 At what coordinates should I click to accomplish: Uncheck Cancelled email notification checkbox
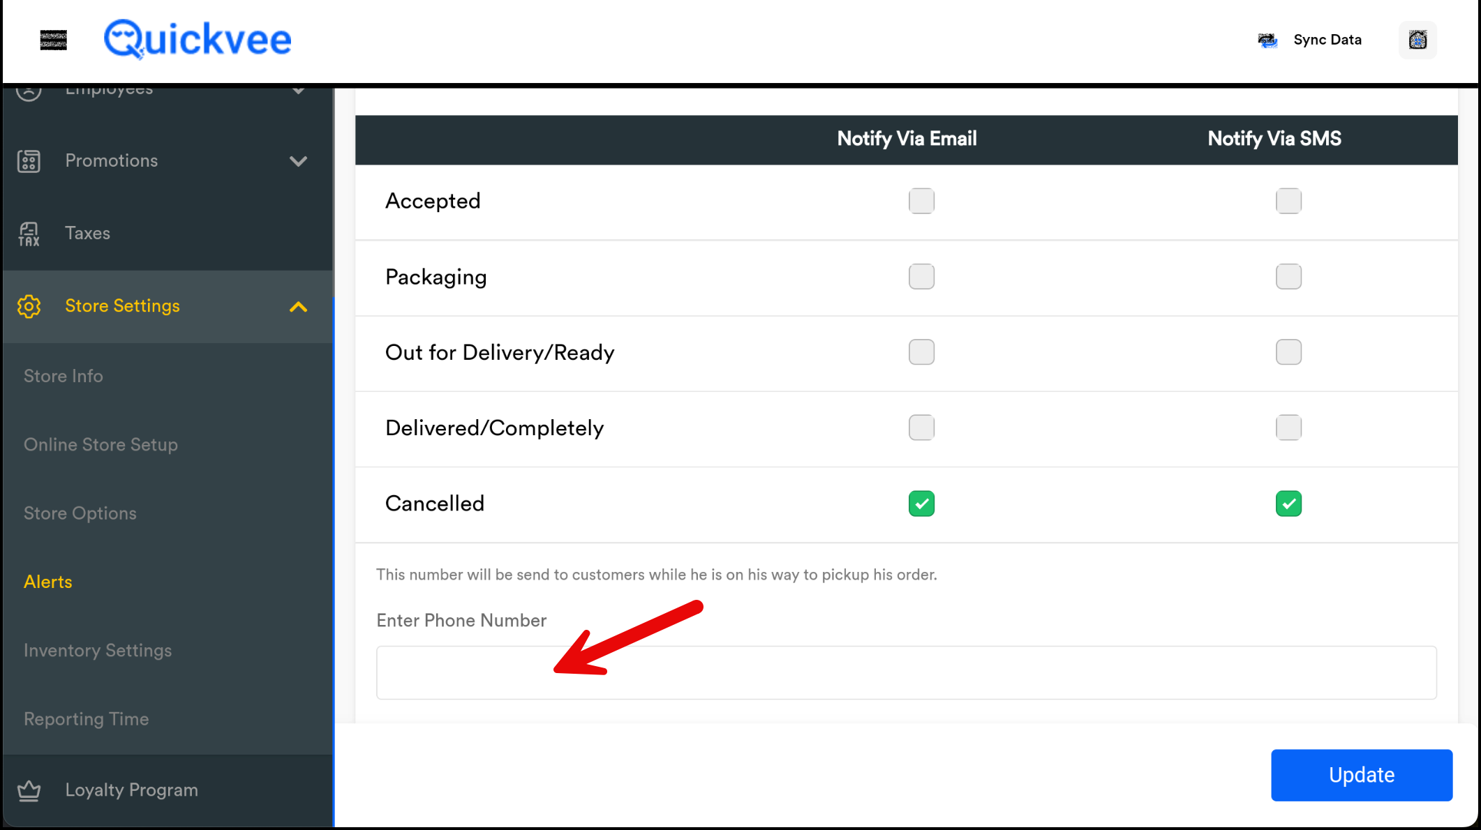coord(921,504)
